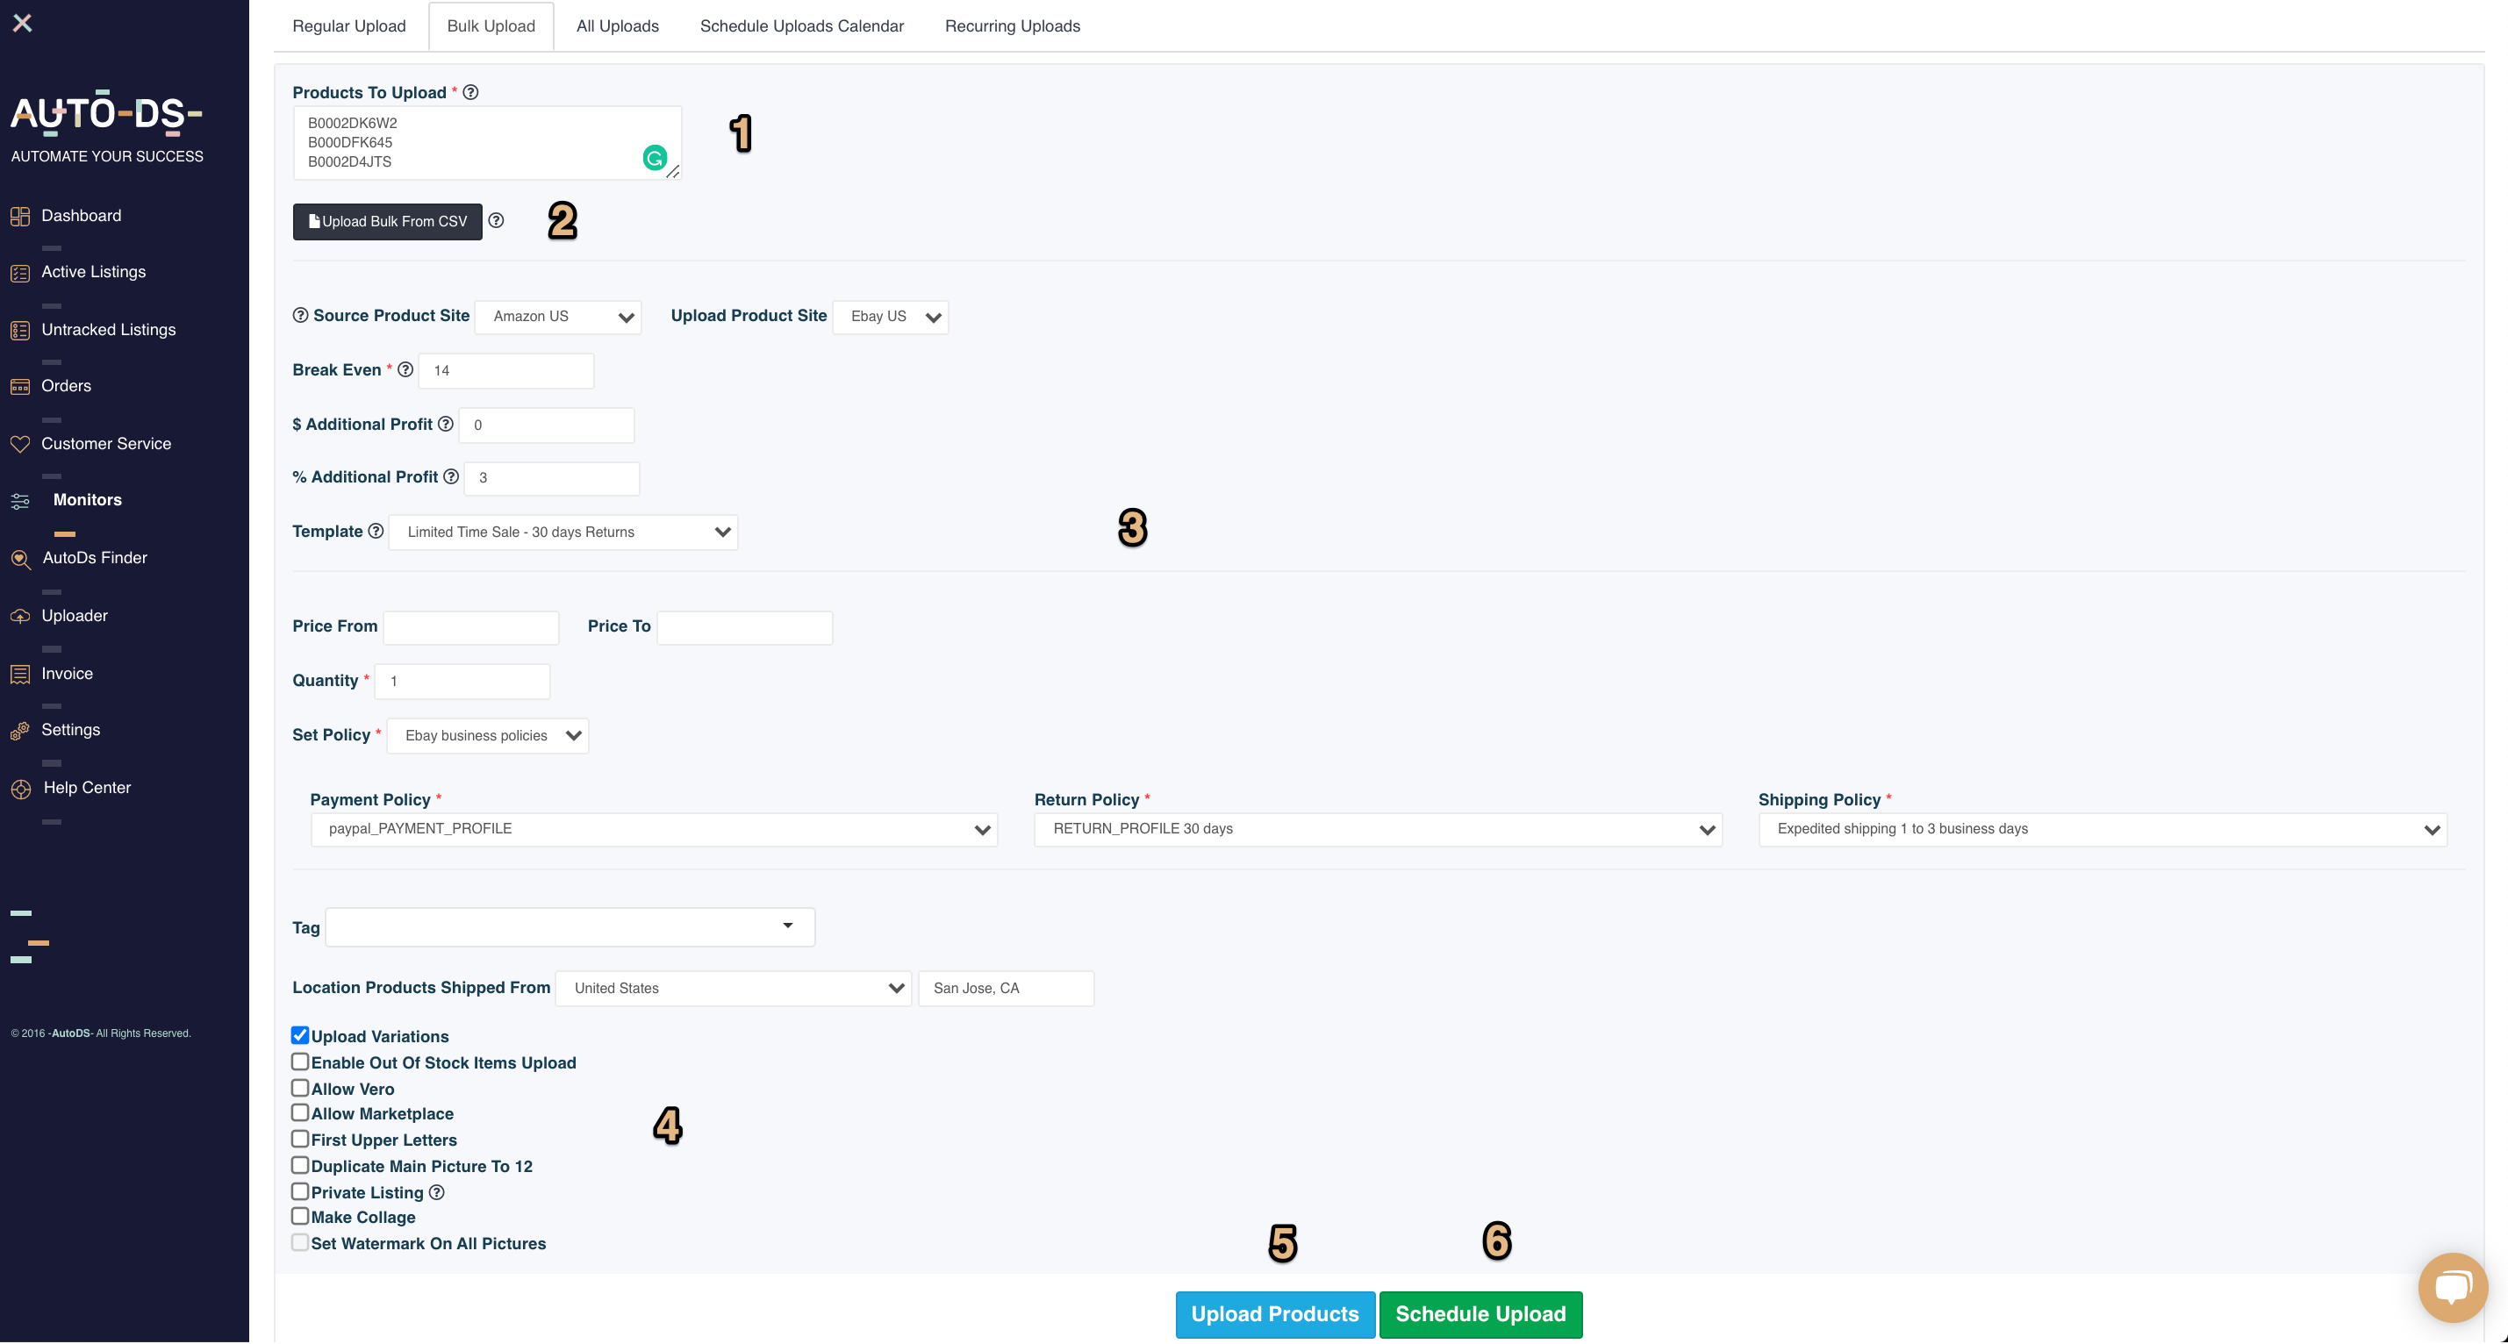This screenshot has height=1344, width=2508.
Task: Click the Price To input field
Action: click(744, 628)
